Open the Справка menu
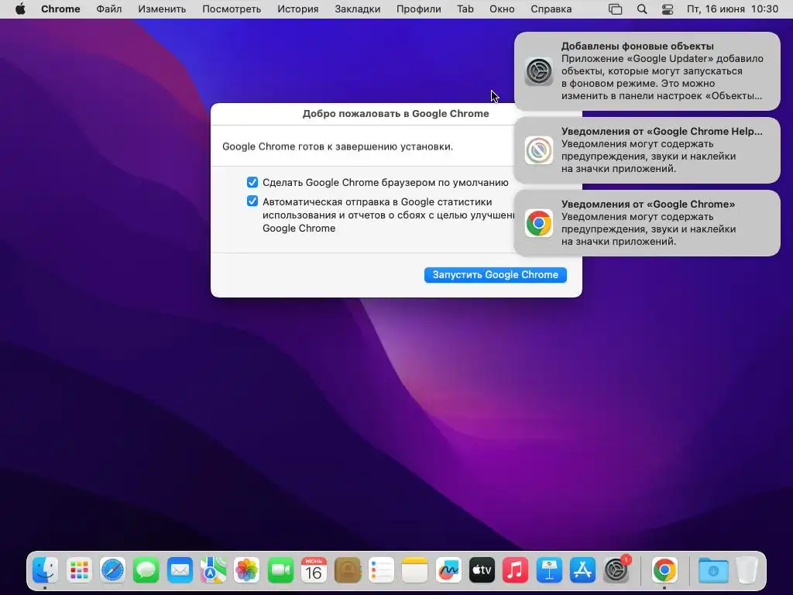793x595 pixels. click(x=551, y=9)
